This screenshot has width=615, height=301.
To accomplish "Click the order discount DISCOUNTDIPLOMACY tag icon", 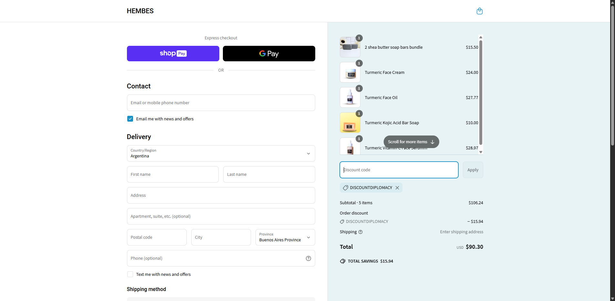I will [x=342, y=222].
